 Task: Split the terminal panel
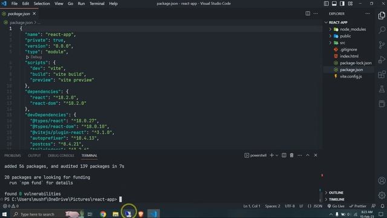coord(284,155)
